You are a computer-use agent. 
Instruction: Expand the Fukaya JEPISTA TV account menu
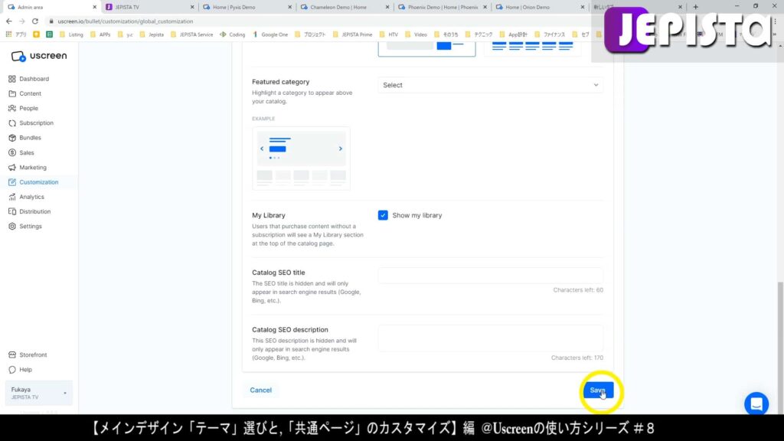(38, 393)
